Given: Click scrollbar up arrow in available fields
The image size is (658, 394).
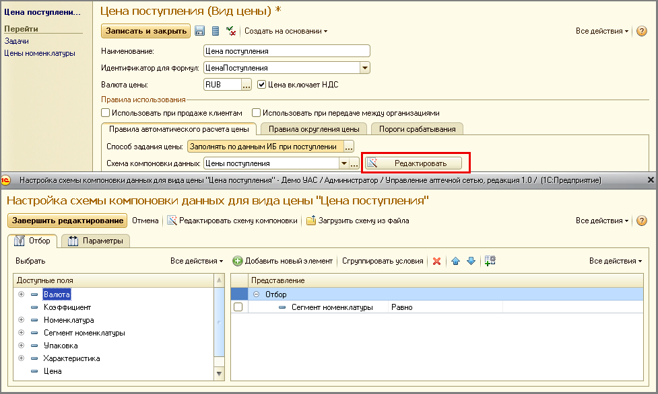Looking at the screenshot, I should 219,280.
